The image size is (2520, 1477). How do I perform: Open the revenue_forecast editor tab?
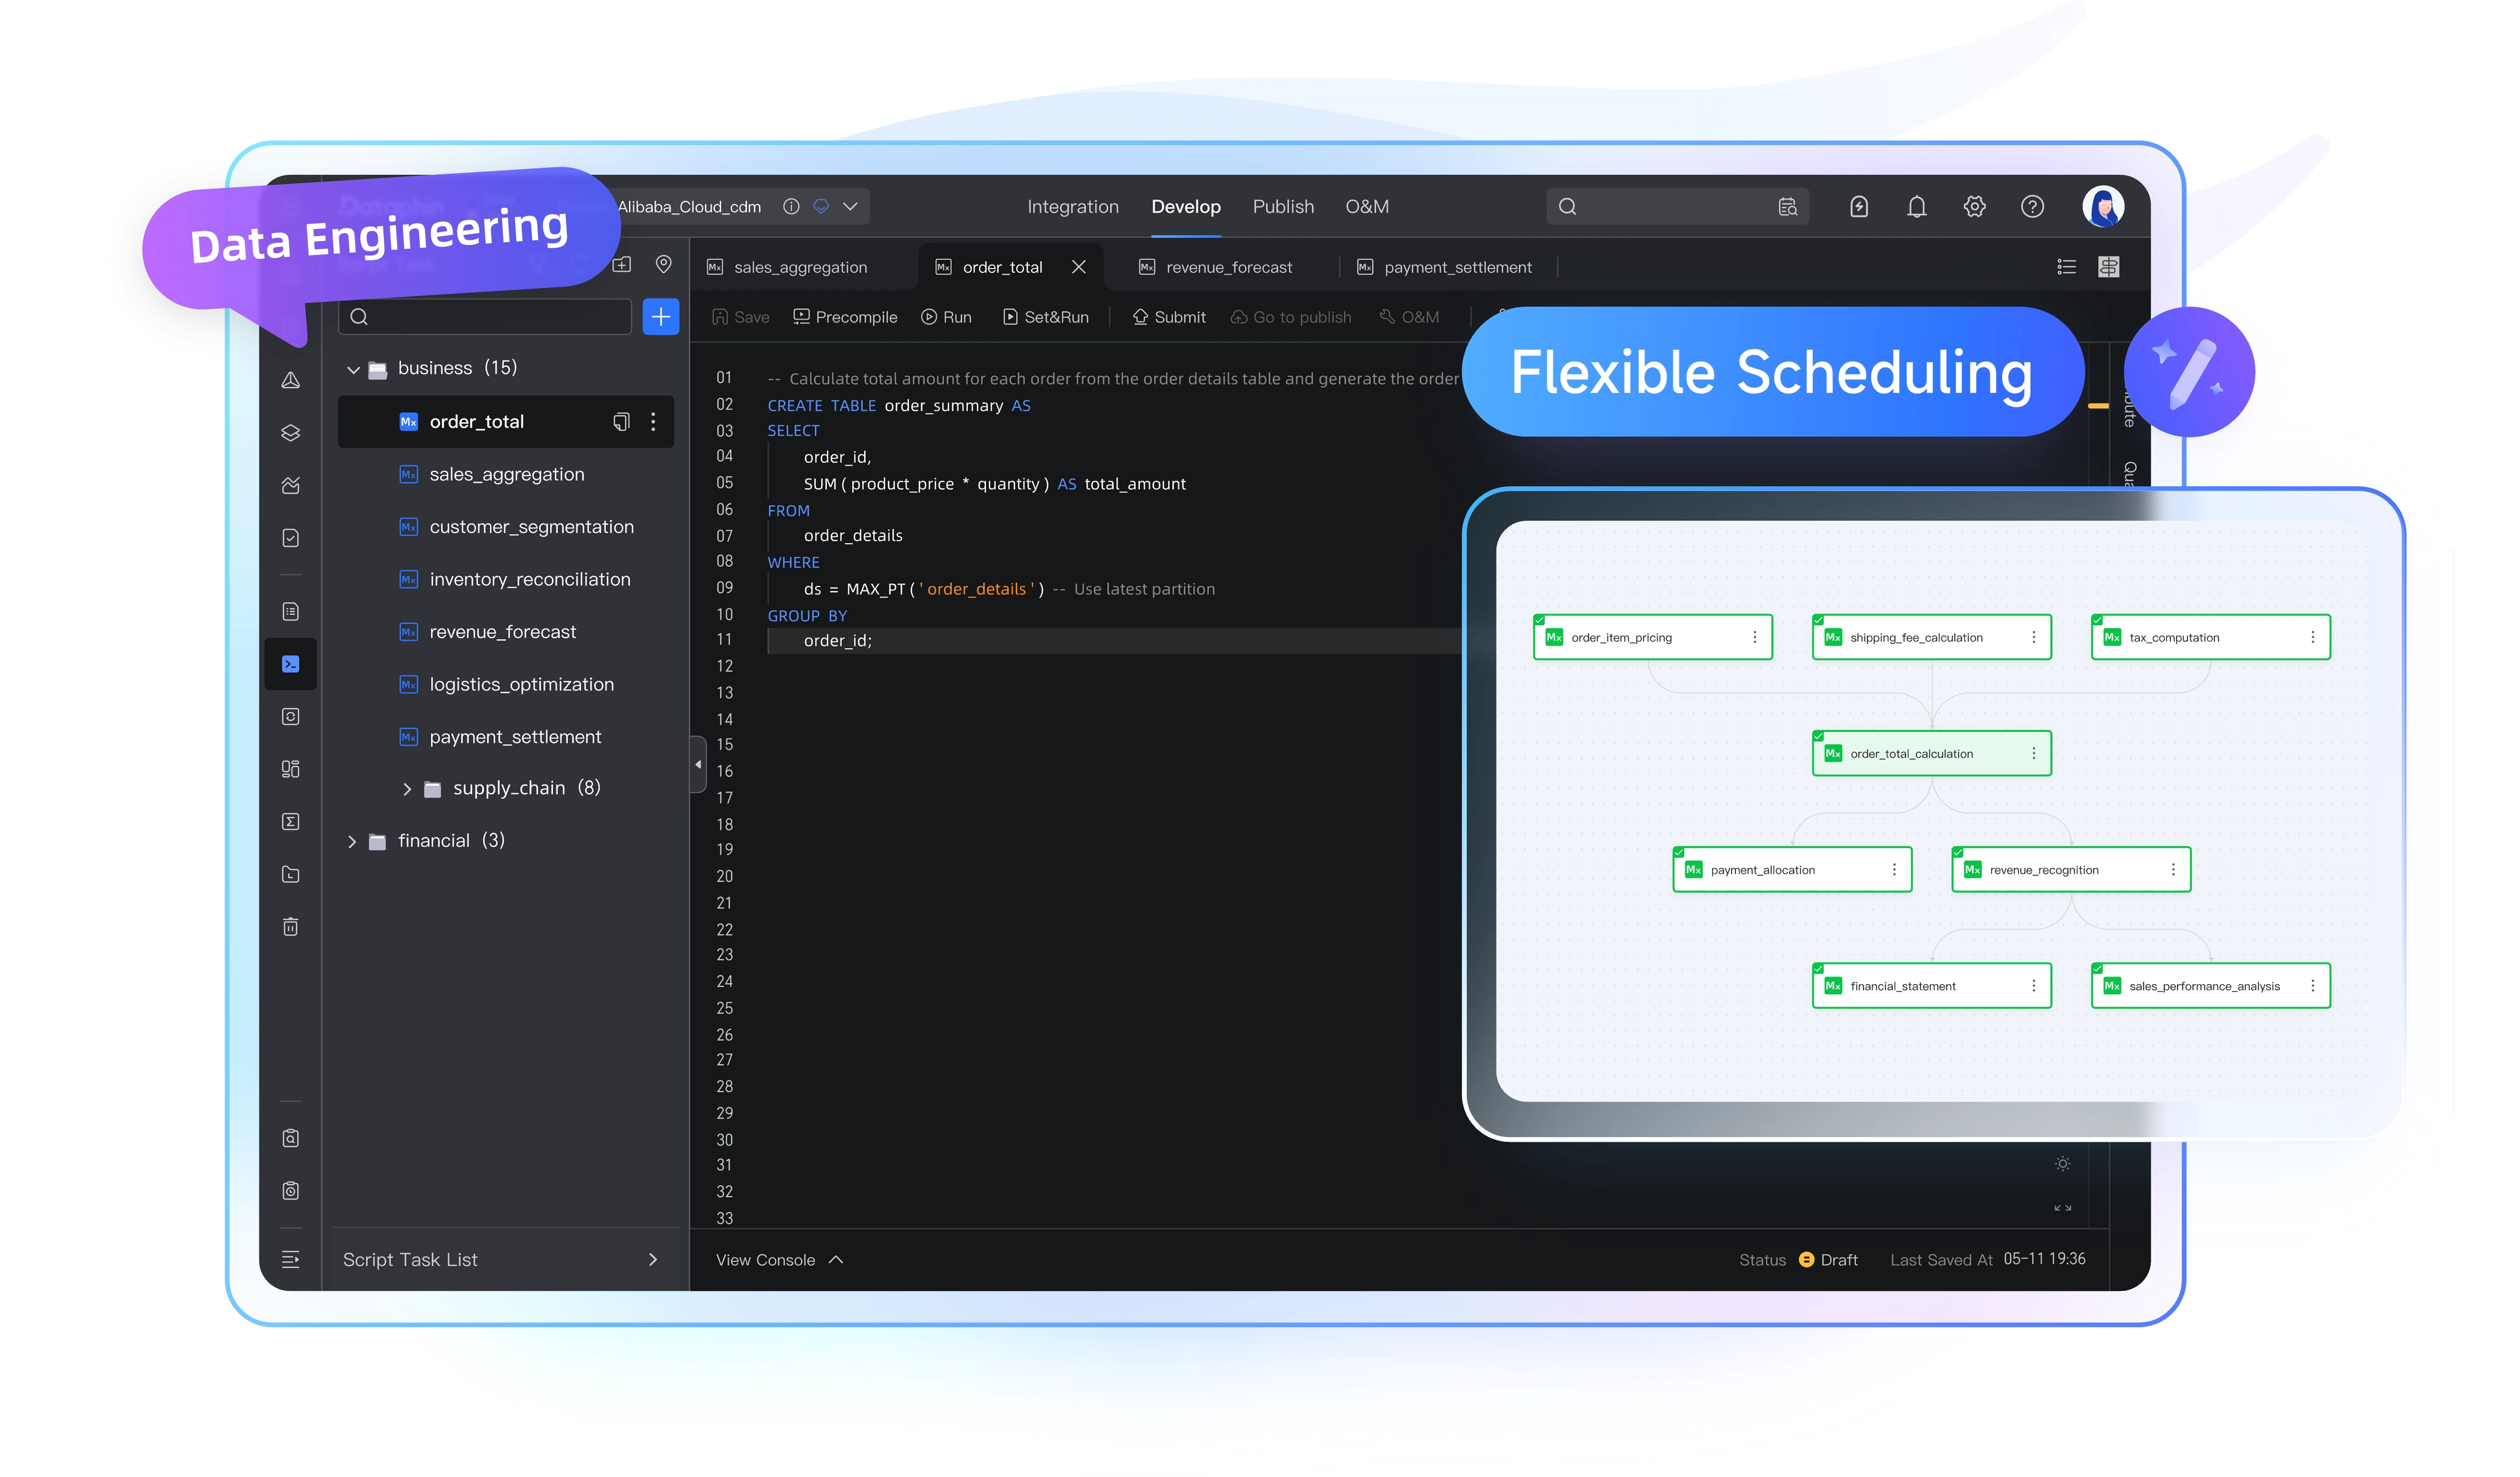tap(1228, 268)
